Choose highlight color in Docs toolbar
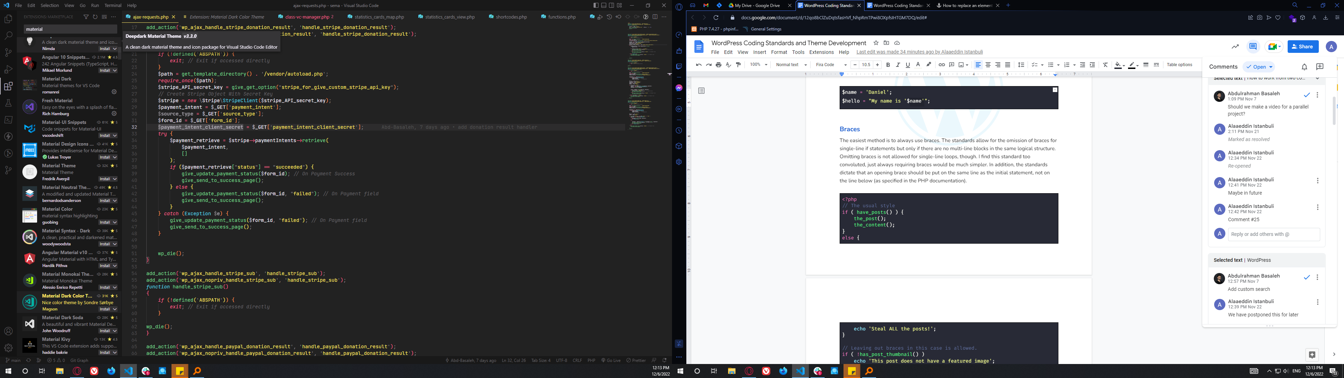Screen dimensions: 1344x378 (x=929, y=65)
